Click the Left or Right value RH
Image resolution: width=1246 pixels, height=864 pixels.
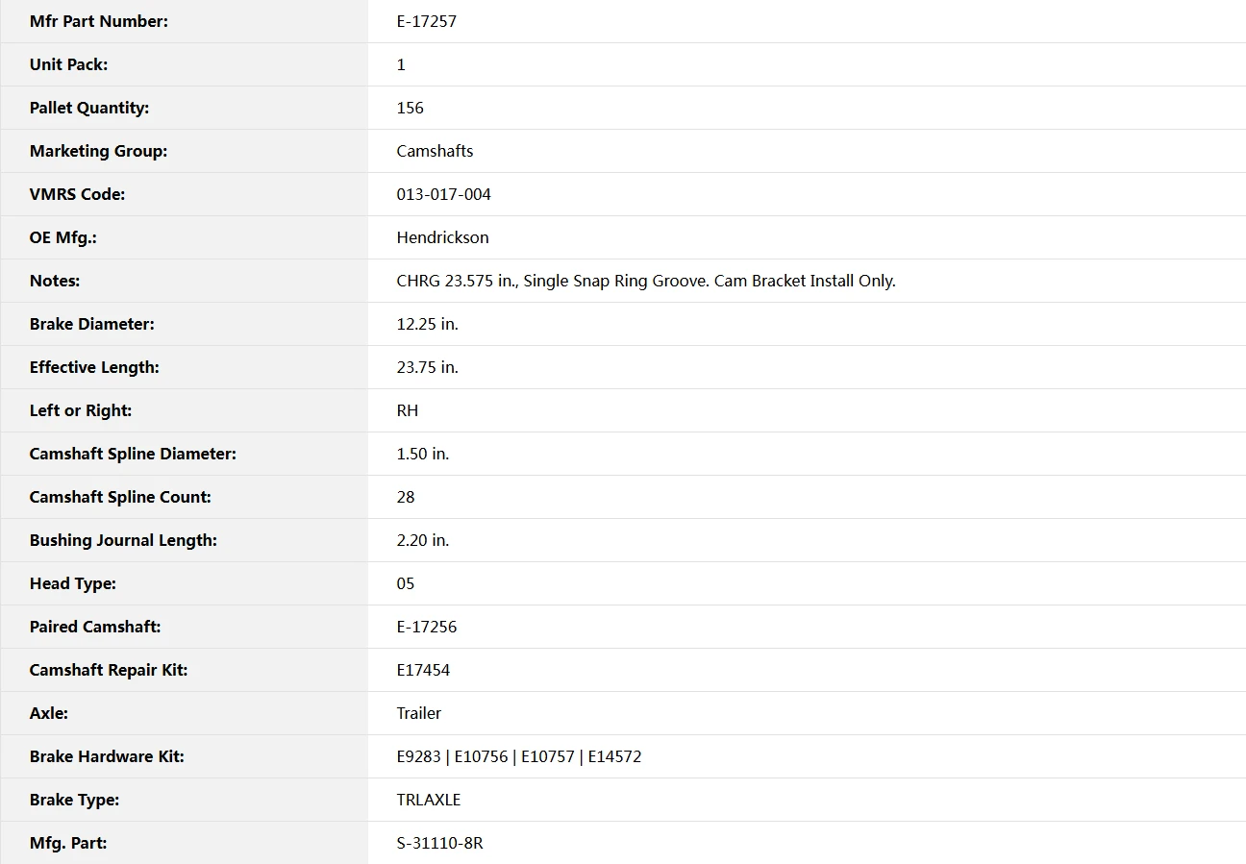pos(408,410)
